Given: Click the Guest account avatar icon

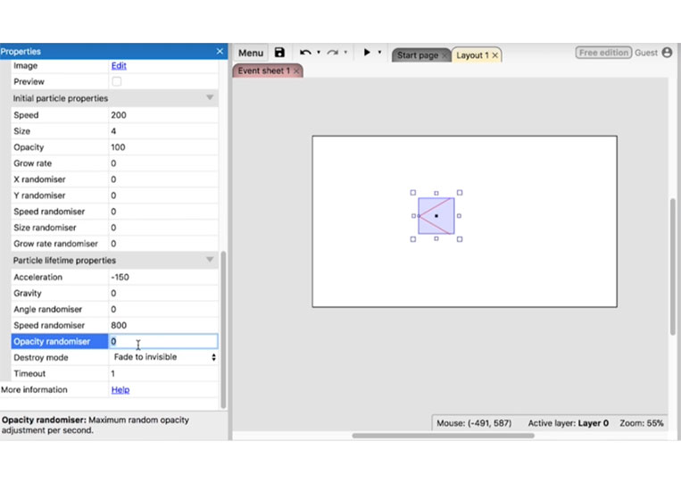Looking at the screenshot, I should [667, 53].
